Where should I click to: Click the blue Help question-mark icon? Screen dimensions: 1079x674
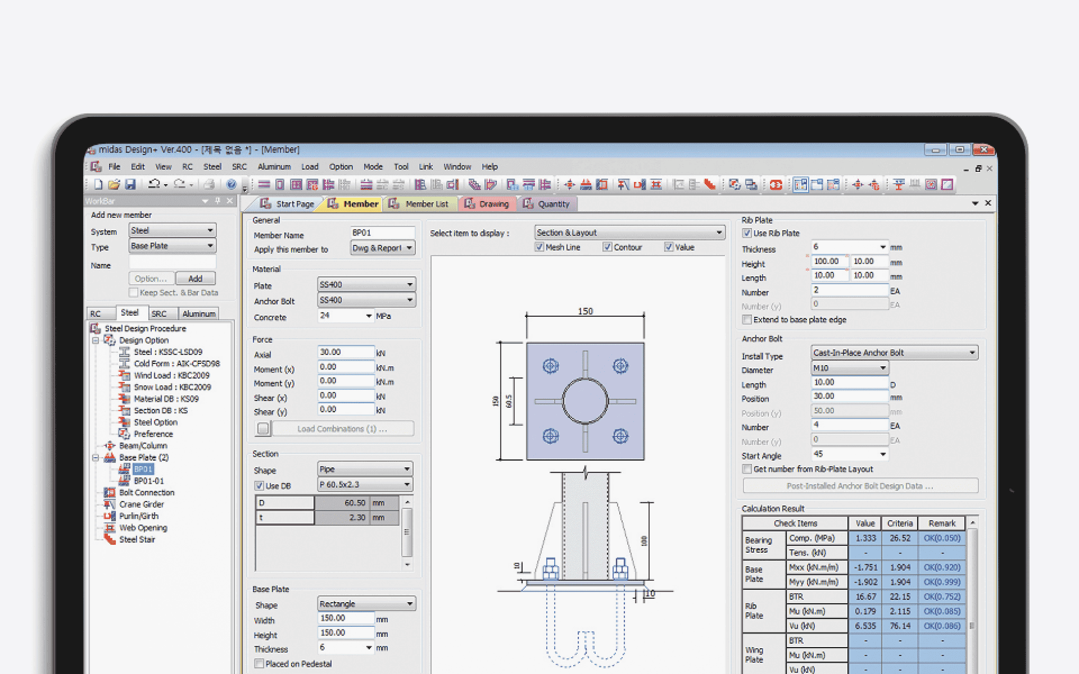pyautogui.click(x=231, y=184)
